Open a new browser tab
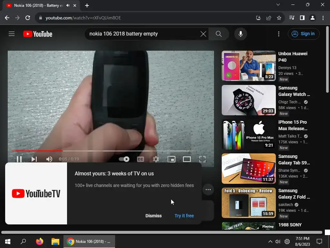330x248 pixels. [x=87, y=5]
